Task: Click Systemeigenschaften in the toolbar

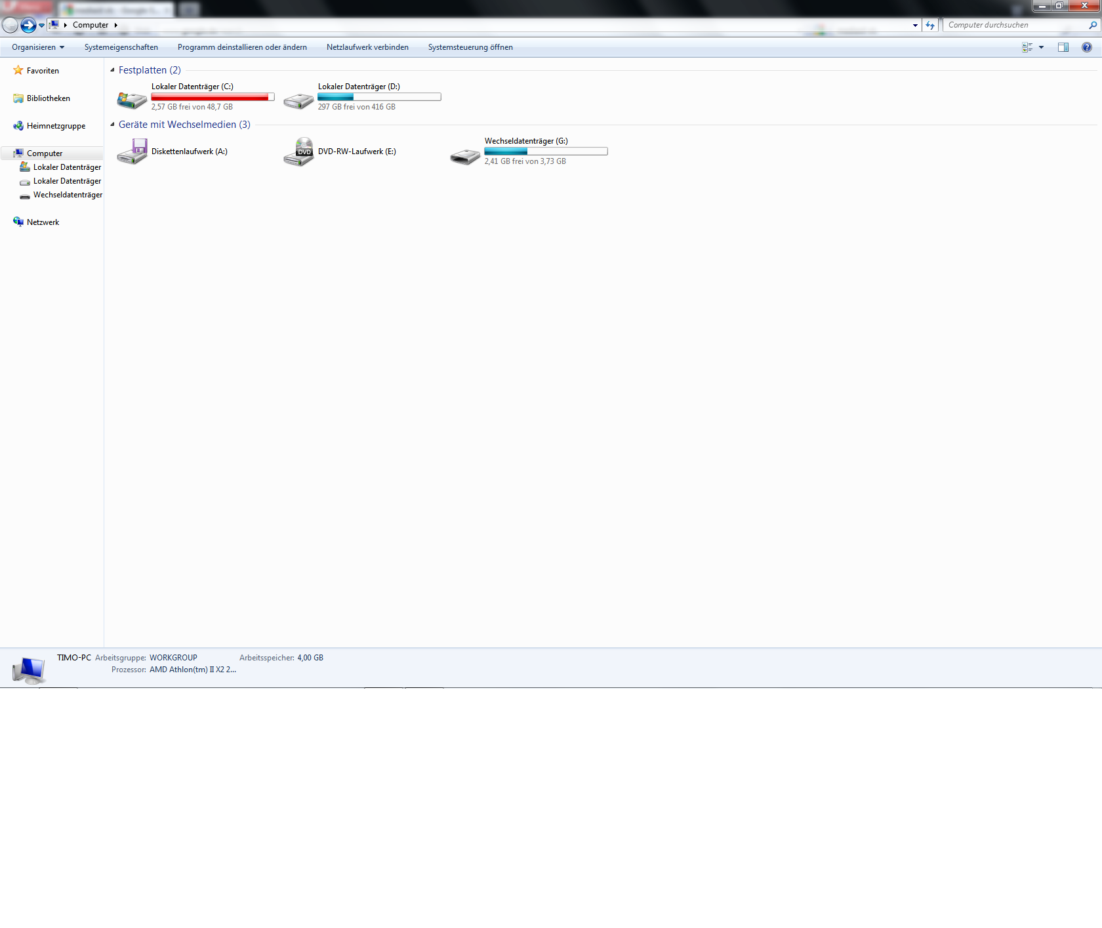Action: [x=121, y=47]
